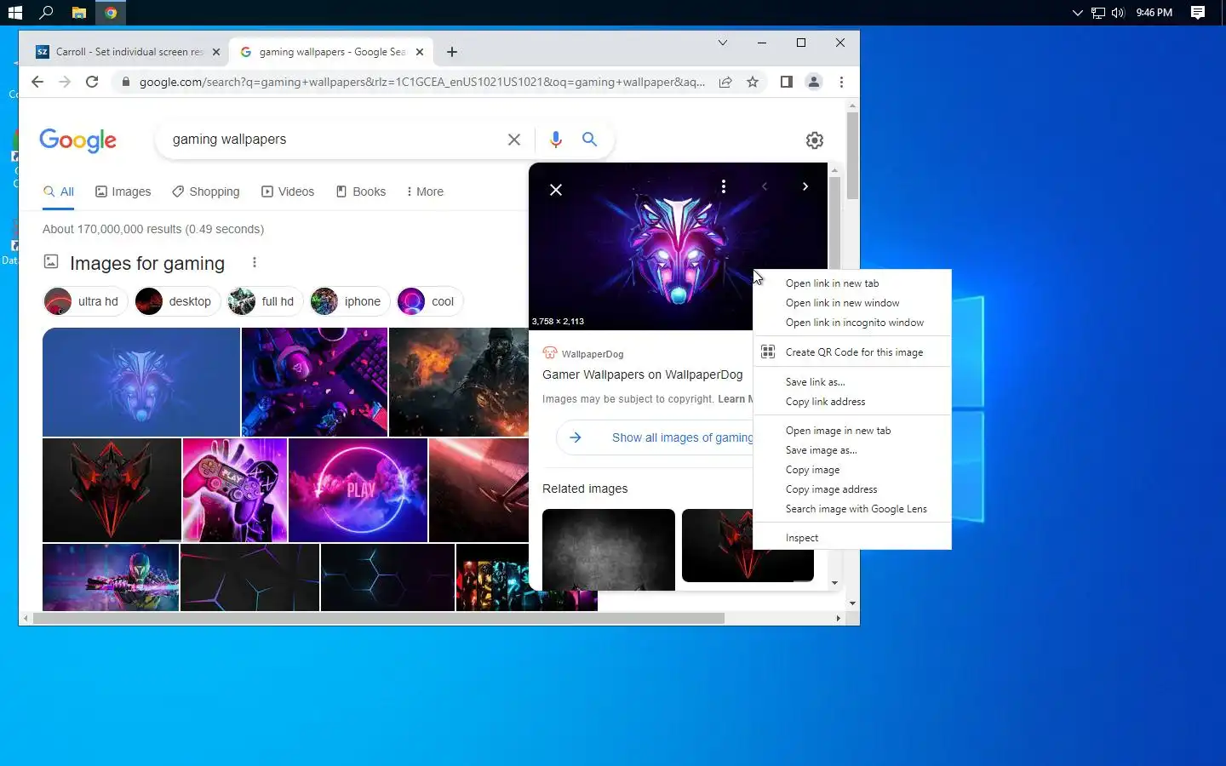Screen dimensions: 1226x766
Task: Choose Inspect from context menu
Action: (852, 538)
